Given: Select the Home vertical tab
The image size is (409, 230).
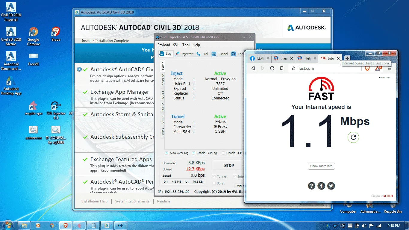Looking at the screenshot, I should tap(163, 66).
